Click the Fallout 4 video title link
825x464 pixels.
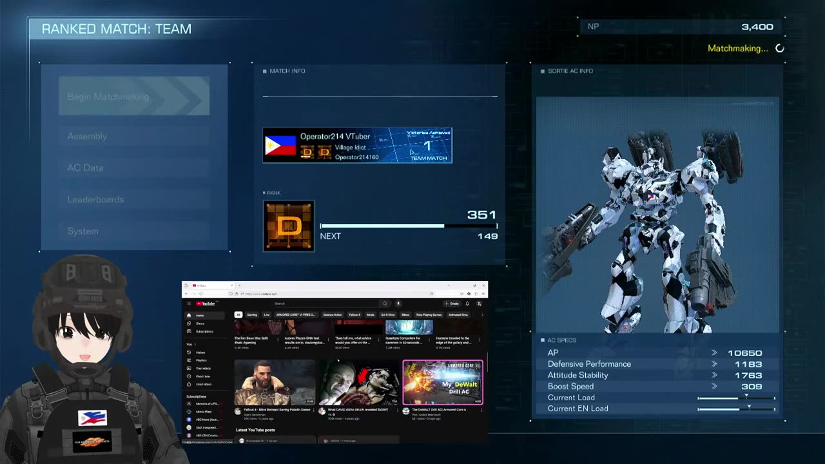277,410
